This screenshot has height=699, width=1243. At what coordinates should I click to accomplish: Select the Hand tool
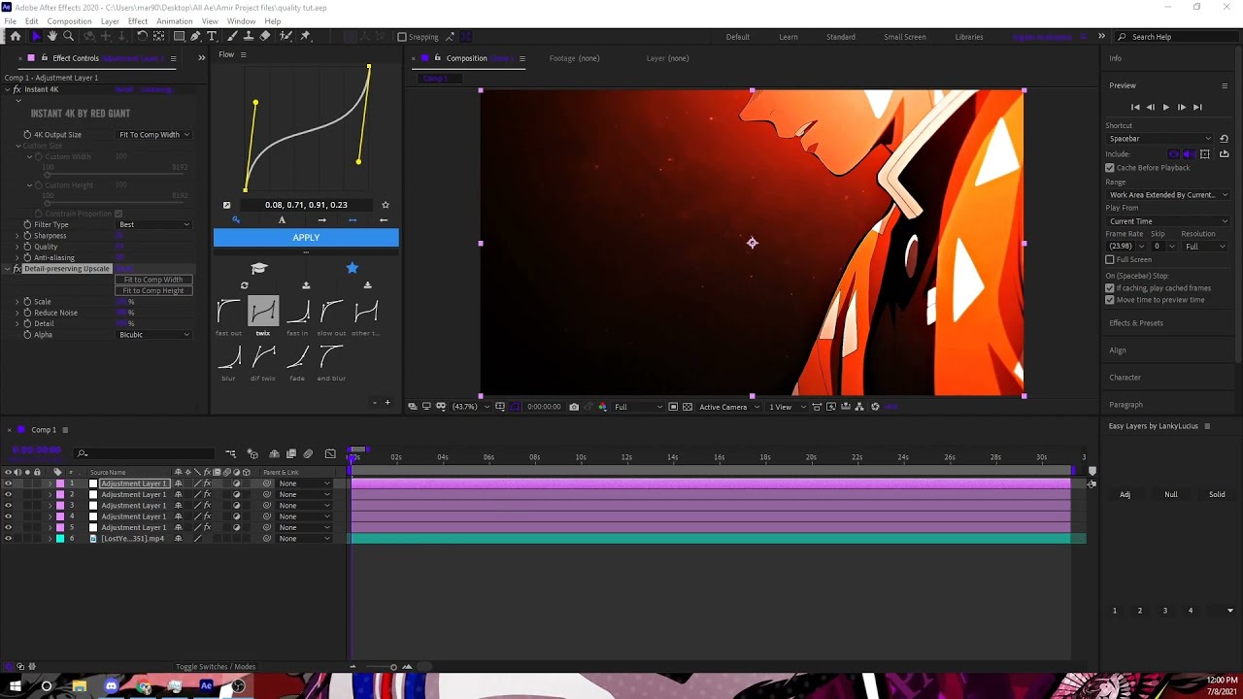click(x=52, y=36)
